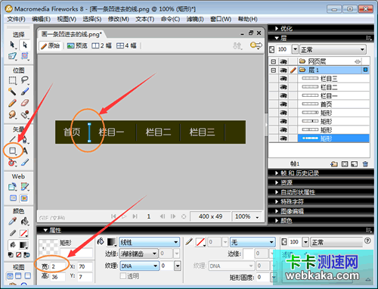Select the Rubber Stamp tool
This screenshot has width=378, height=289.
(x=25, y=114)
